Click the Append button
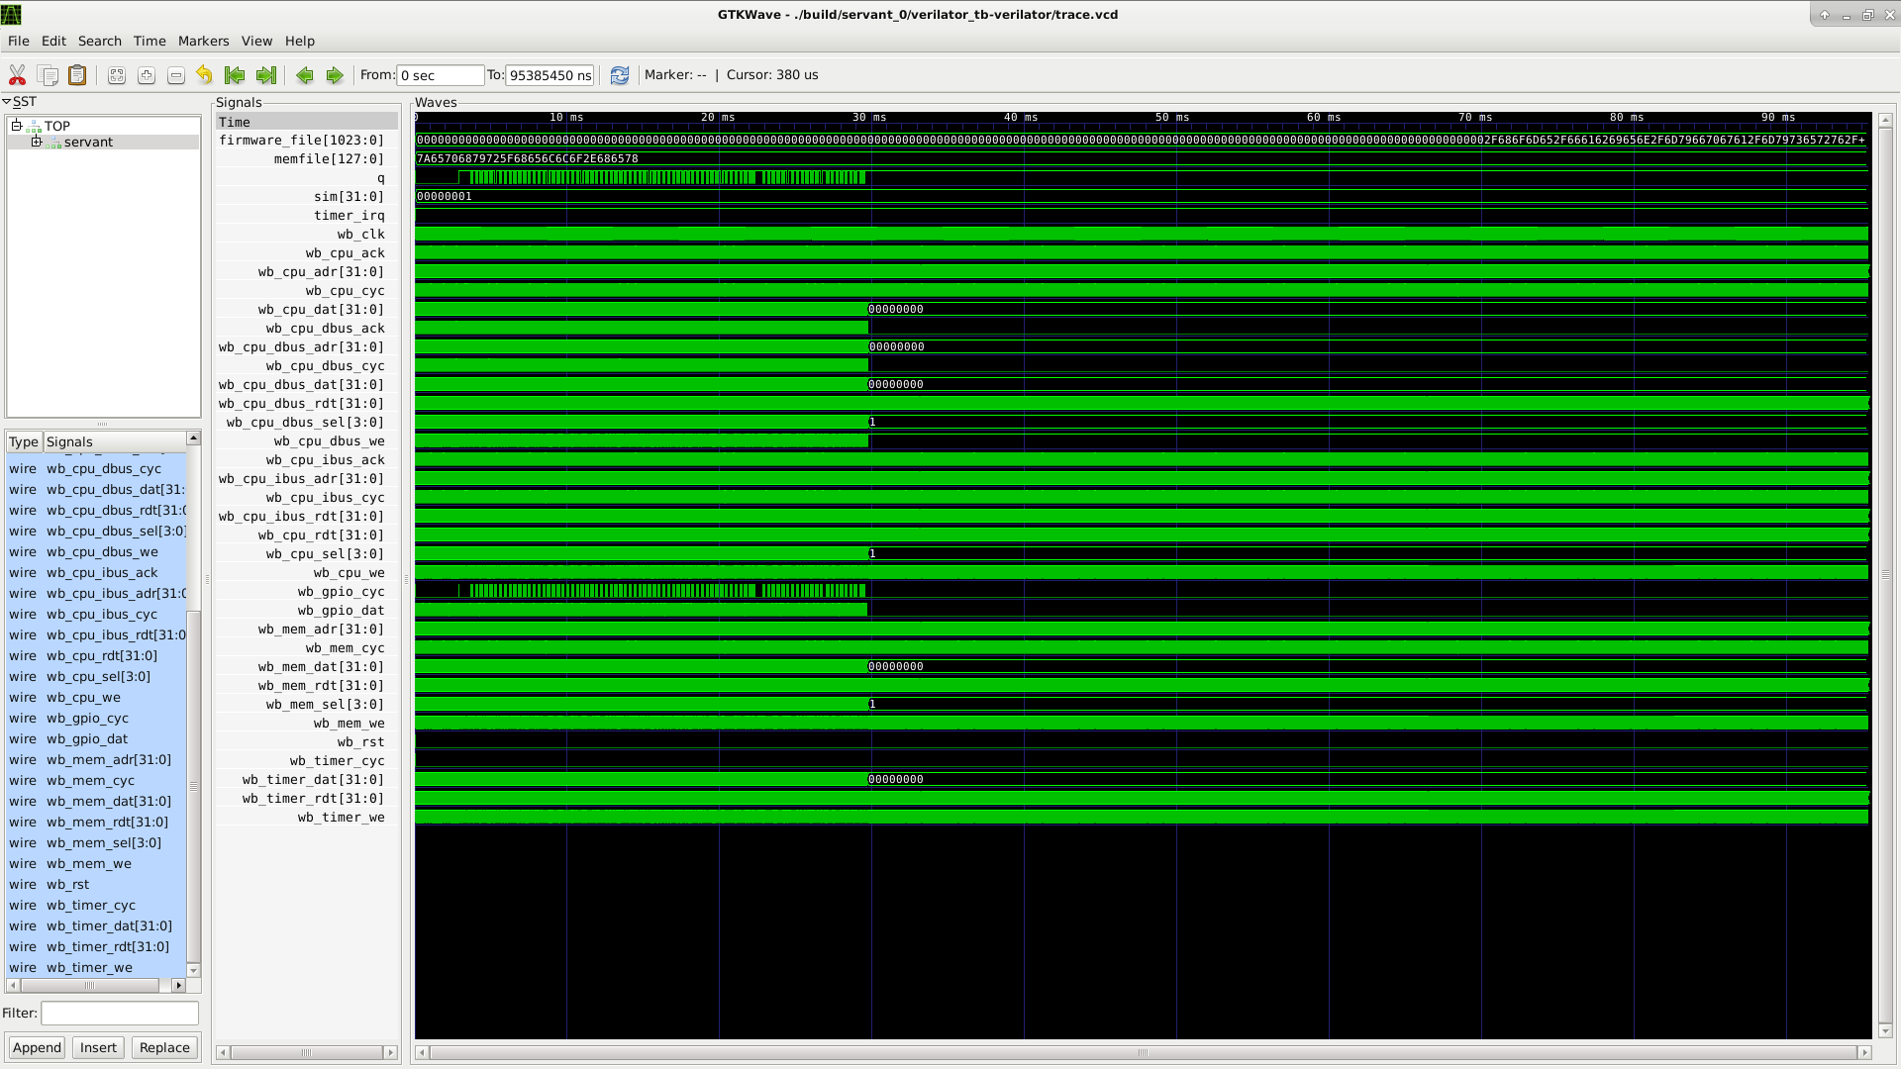Viewport: 1901px width, 1069px height. click(36, 1047)
